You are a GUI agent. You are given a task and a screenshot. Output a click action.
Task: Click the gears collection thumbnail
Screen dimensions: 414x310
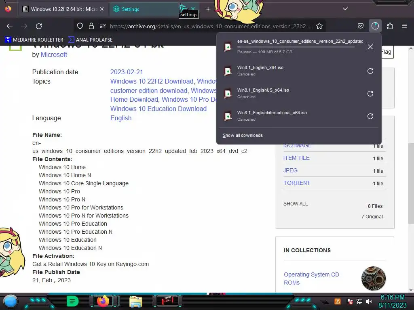(373, 279)
